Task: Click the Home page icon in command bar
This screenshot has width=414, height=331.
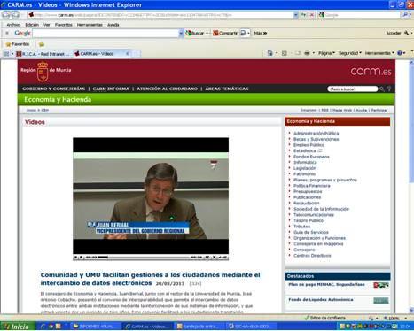Action: pos(269,53)
